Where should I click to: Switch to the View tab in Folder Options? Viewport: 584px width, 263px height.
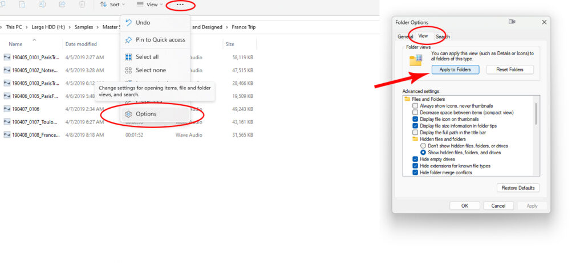pos(423,36)
